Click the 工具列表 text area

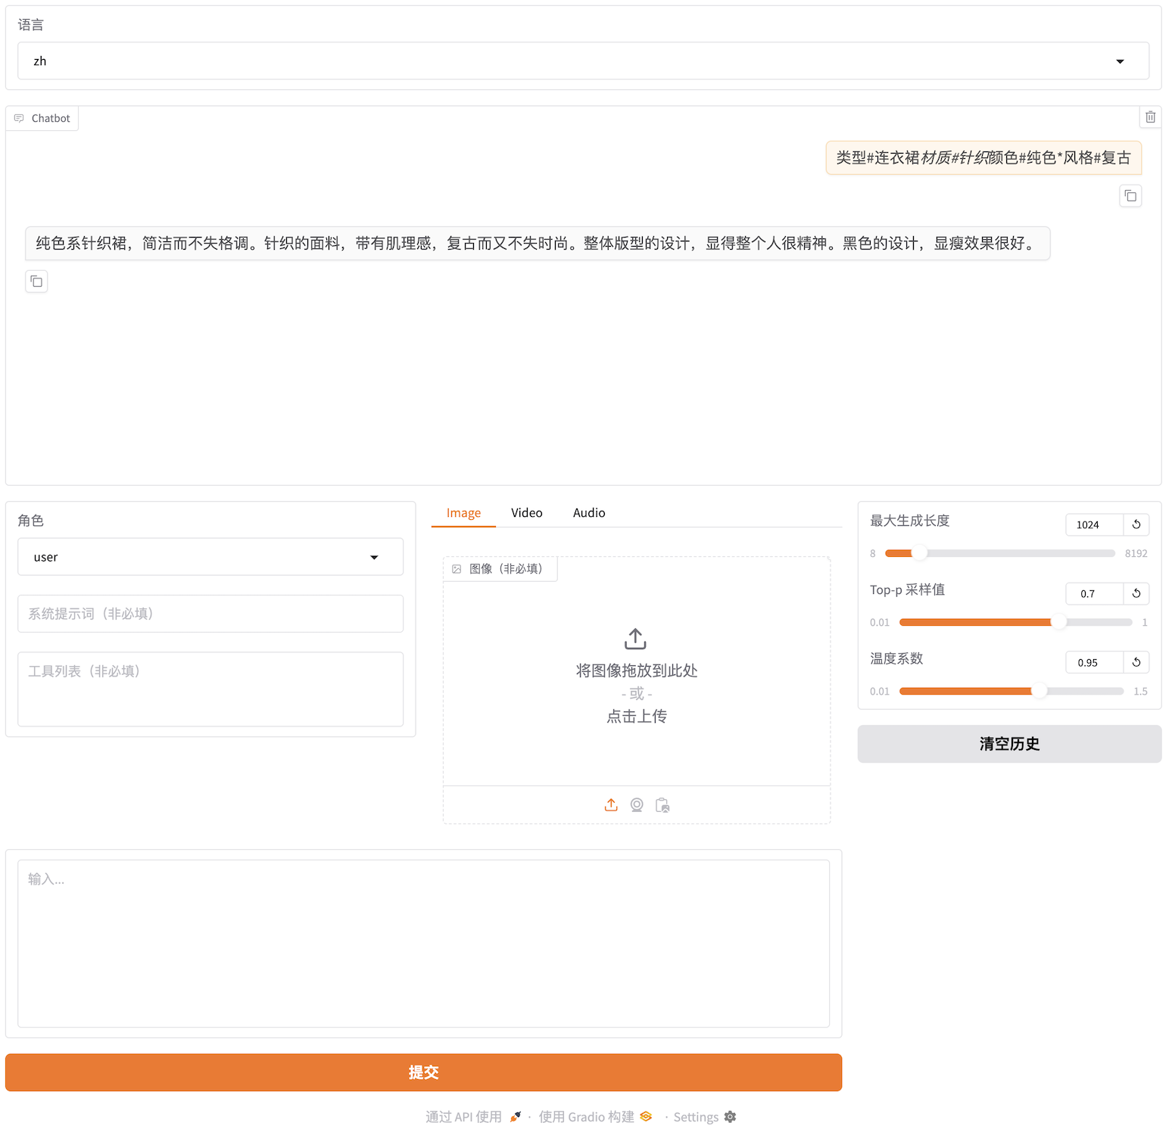click(210, 689)
